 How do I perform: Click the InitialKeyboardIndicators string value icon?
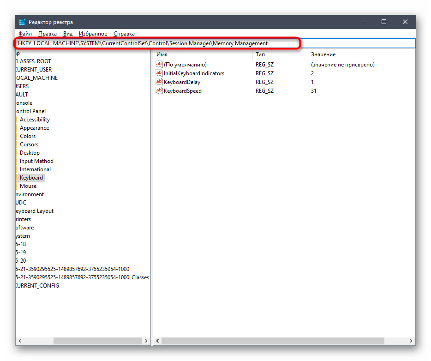click(x=160, y=73)
